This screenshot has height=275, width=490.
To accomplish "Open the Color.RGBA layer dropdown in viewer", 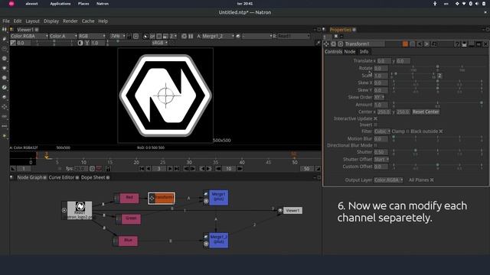I will 29,36.
